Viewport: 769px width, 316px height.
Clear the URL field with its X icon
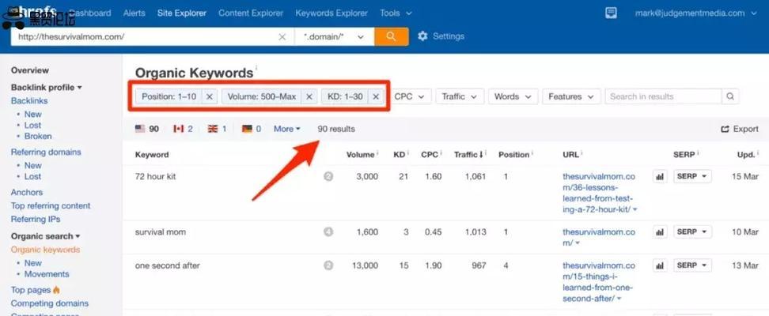pyautogui.click(x=282, y=37)
